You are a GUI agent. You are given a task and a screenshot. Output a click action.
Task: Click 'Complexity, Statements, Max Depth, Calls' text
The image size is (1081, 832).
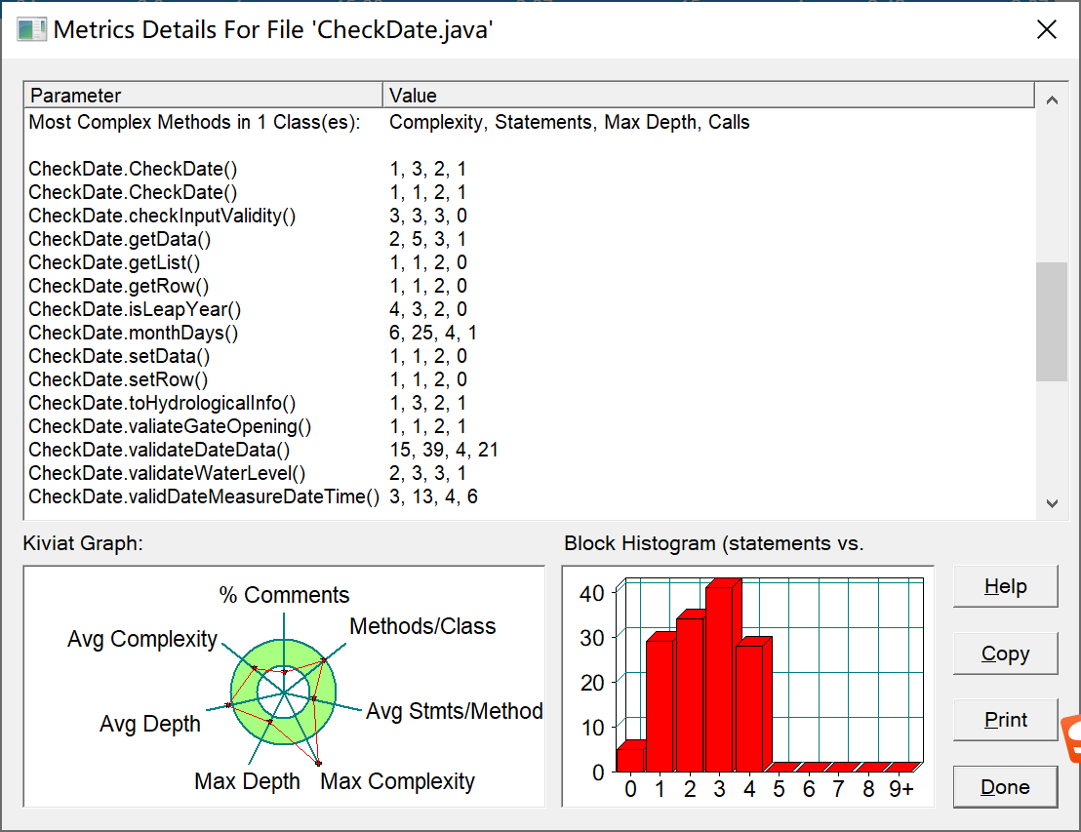(570, 122)
